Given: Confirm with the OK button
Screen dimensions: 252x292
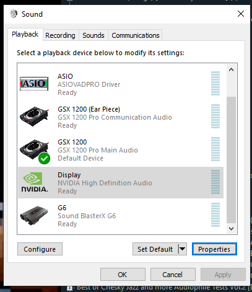Looking at the screenshot, I should coord(123,275).
